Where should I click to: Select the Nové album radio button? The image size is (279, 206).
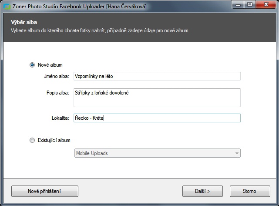point(32,65)
